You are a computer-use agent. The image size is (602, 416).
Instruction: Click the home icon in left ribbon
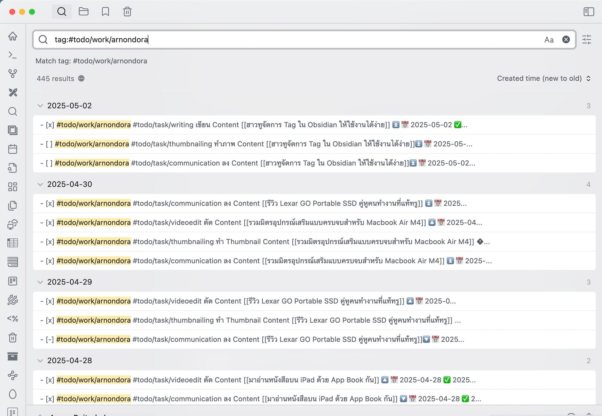pyautogui.click(x=13, y=36)
